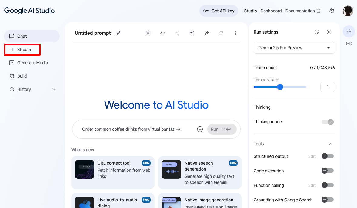Switch to the Dashboard tab
The width and height of the screenshot is (357, 208).
[271, 11]
